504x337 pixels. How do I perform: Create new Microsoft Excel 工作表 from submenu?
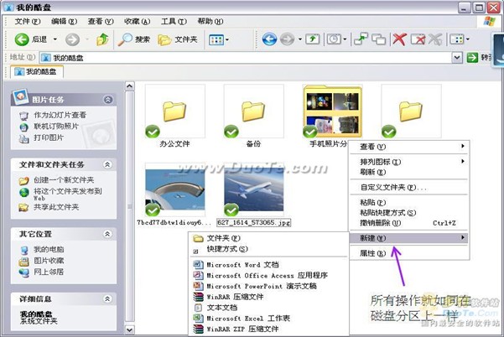268,318
